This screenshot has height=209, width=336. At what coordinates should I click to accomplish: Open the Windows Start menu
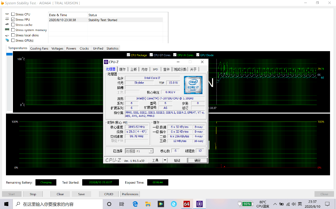click(6, 204)
